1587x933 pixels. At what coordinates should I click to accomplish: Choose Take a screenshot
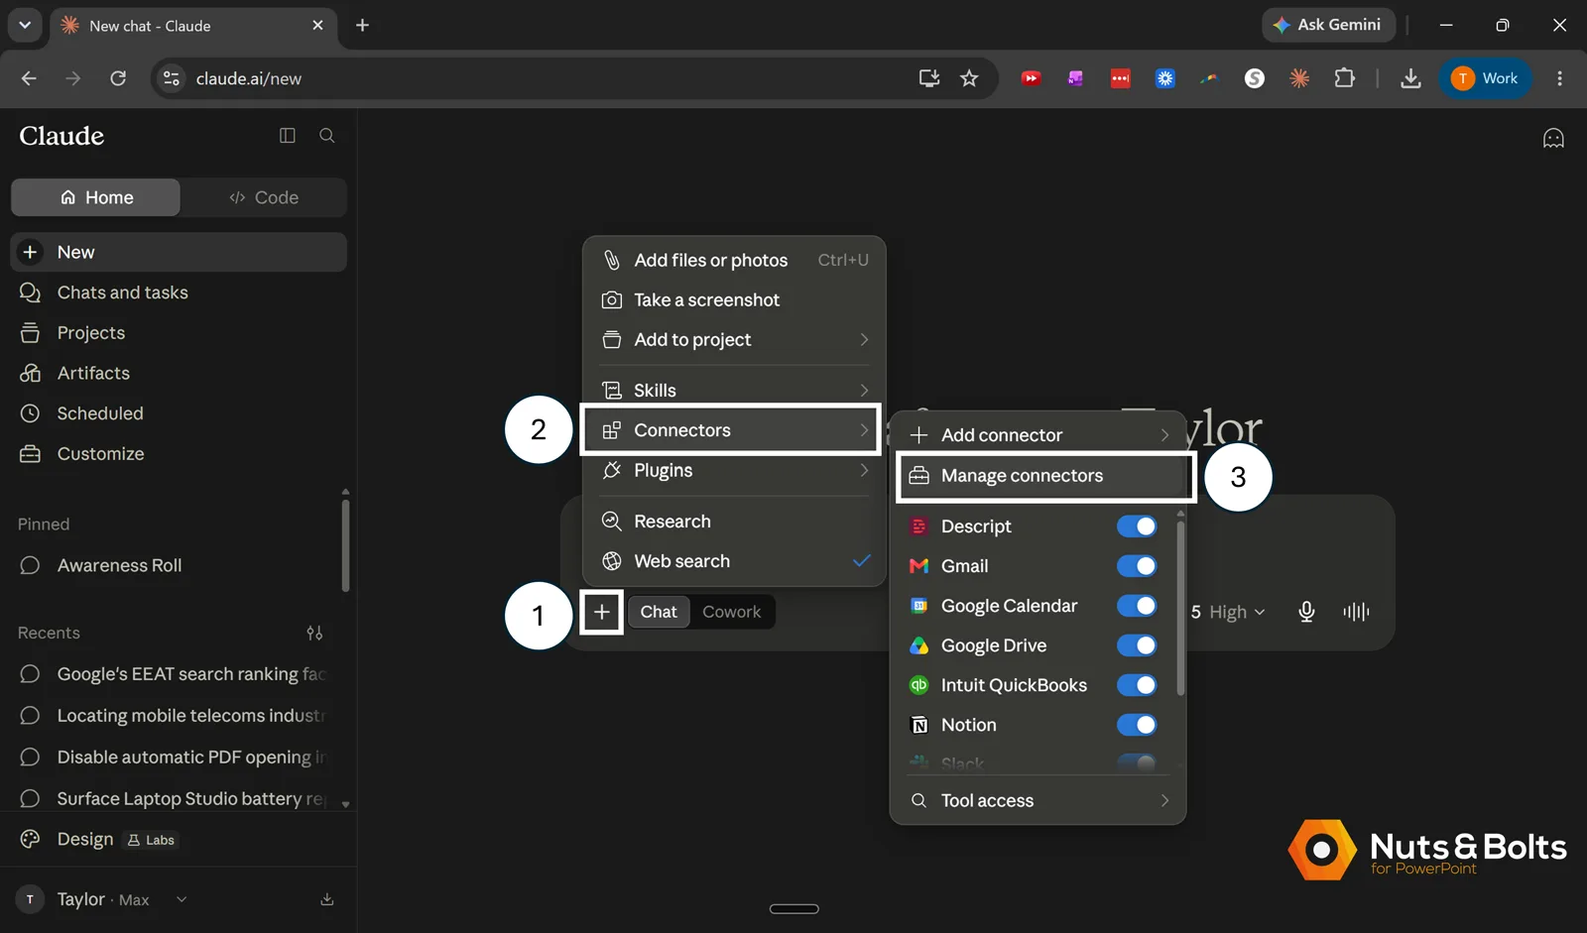tap(734, 299)
